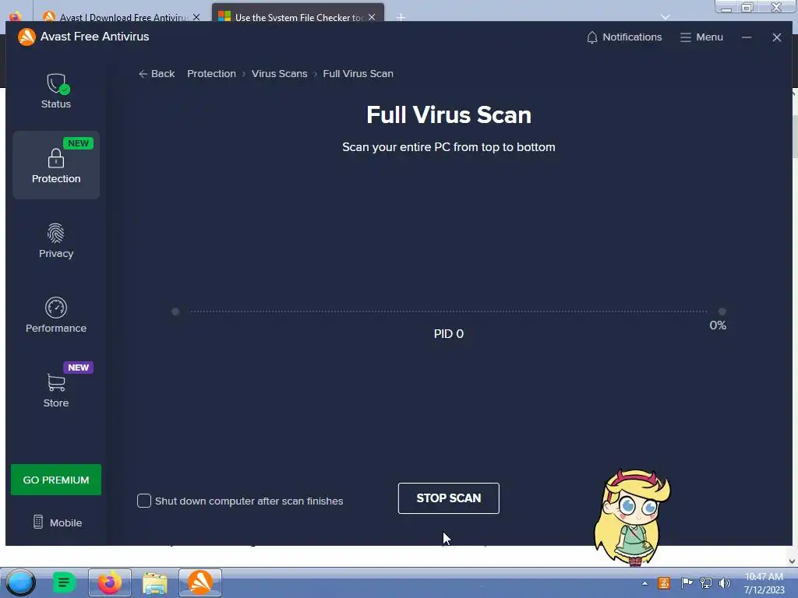
Task: Open a new browser tab
Action: [x=401, y=17]
